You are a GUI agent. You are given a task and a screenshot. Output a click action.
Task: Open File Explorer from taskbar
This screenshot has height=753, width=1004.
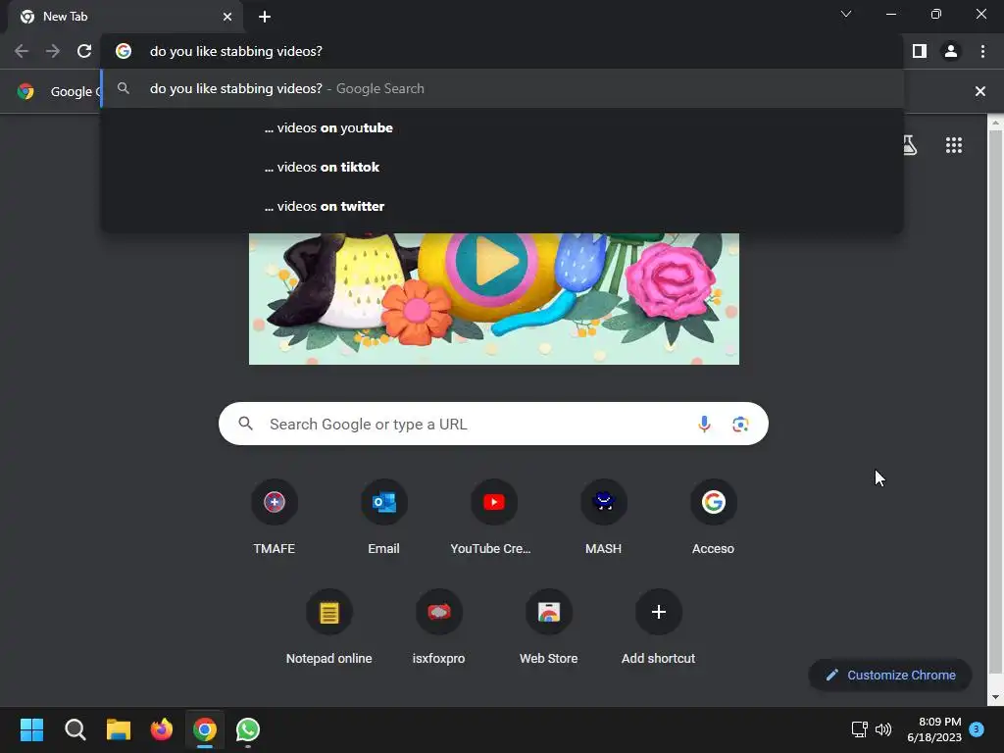pyautogui.click(x=119, y=729)
